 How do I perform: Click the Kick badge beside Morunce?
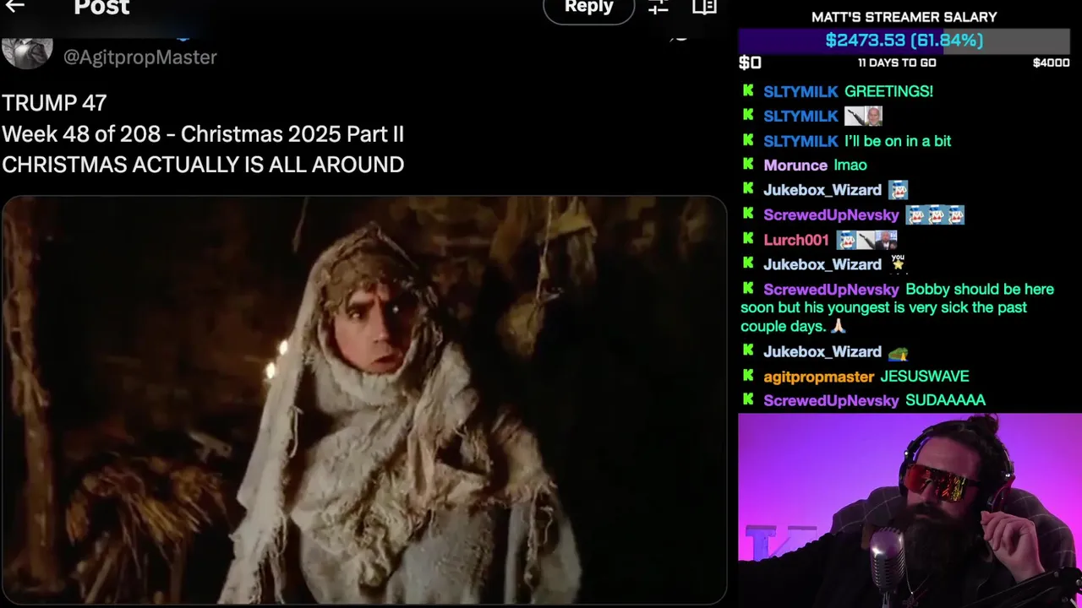coord(748,164)
